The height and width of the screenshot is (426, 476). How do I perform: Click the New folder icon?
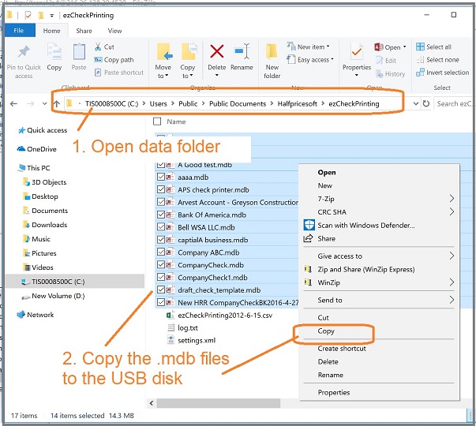tap(272, 59)
